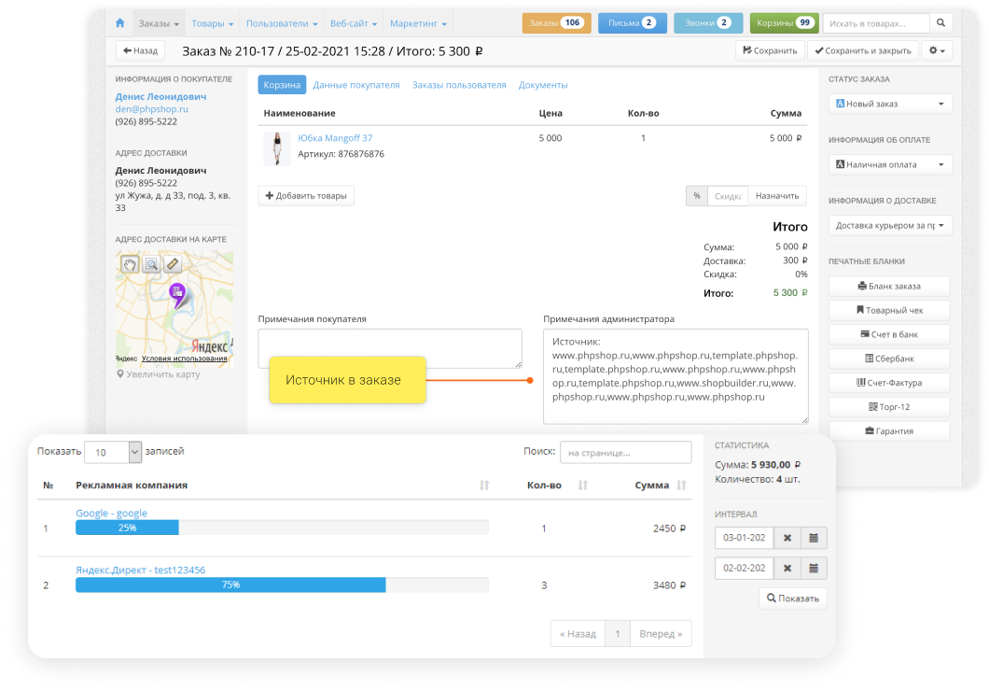Click the Показать statistics button
989x690 pixels.
point(793,598)
